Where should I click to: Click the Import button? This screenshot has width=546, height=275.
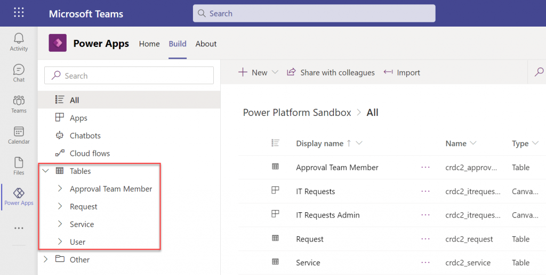pyautogui.click(x=402, y=72)
